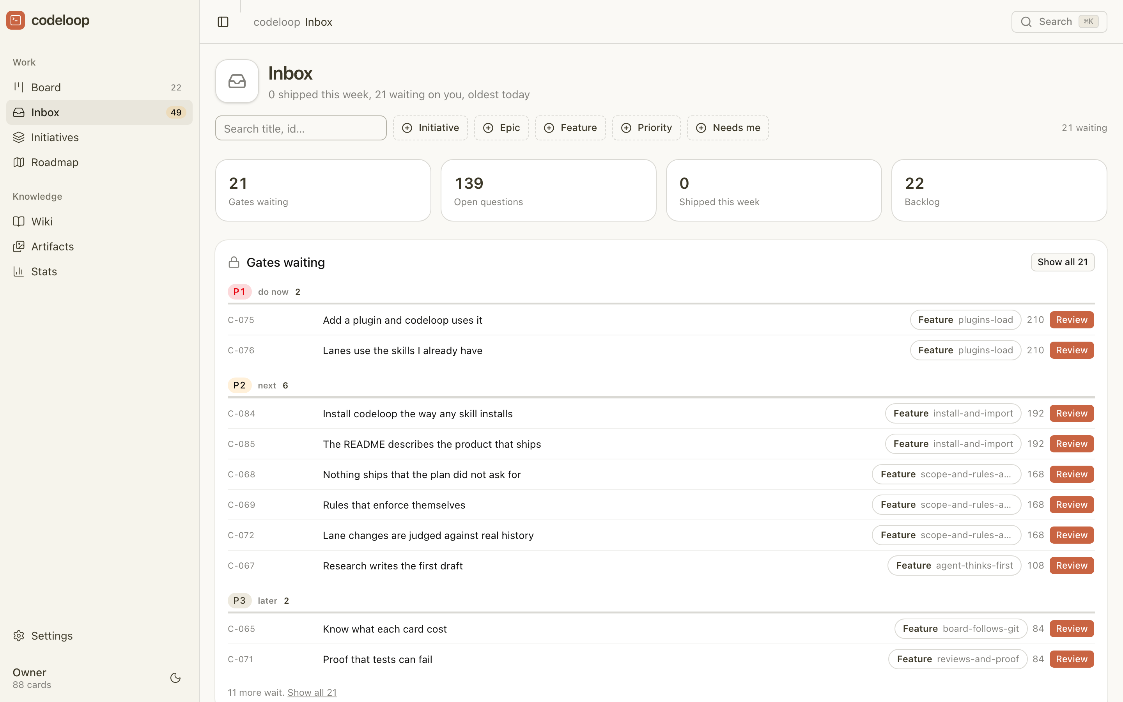This screenshot has height=702, width=1123.
Task: Click the Artifacts icon in sidebar
Action: click(19, 246)
